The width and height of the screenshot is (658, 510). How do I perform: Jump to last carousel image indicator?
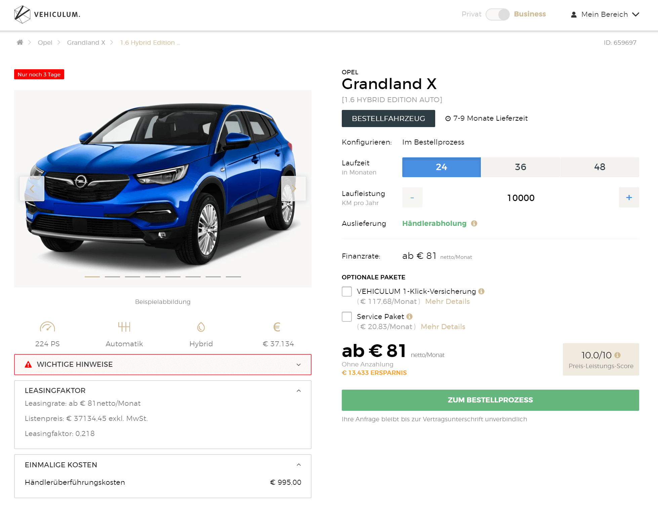pos(233,277)
